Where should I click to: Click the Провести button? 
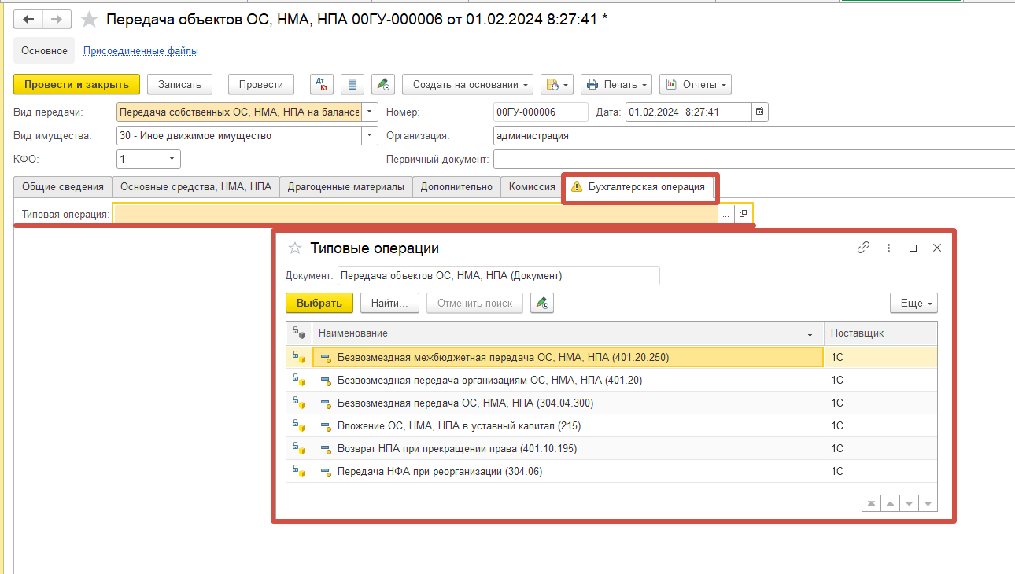[x=261, y=84]
